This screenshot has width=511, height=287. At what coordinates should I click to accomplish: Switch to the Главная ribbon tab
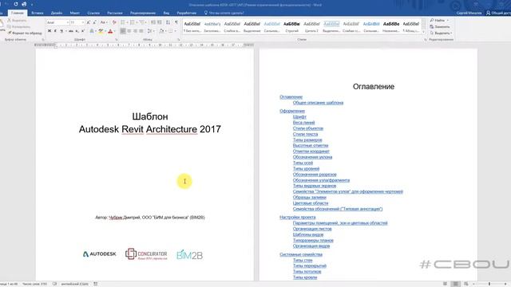[x=18, y=13]
